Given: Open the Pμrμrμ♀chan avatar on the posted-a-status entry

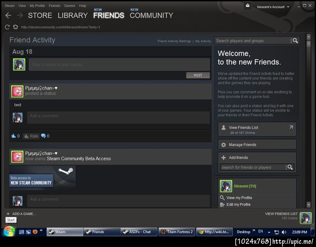Looking at the screenshot, I should (17, 92).
